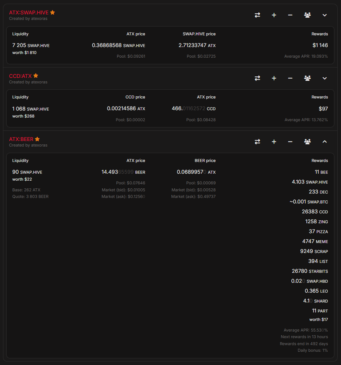Select '1258 ZING' reward entry

coord(317,222)
